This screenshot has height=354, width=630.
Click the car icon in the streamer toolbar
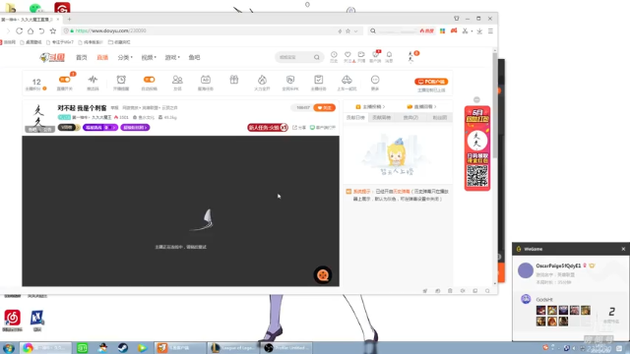pos(346,80)
